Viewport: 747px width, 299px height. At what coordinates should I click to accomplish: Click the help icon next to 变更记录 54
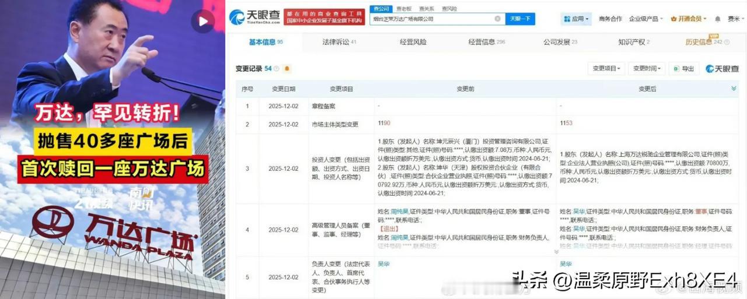pos(277,69)
